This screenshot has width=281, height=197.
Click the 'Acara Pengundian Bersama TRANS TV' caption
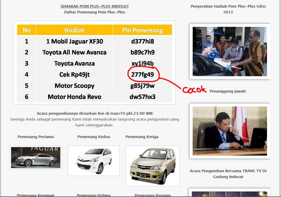click(228, 174)
